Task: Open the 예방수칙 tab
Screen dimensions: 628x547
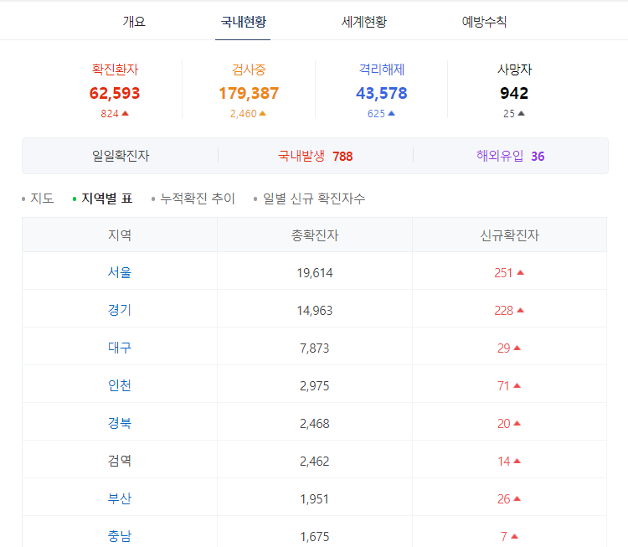Action: tap(484, 22)
